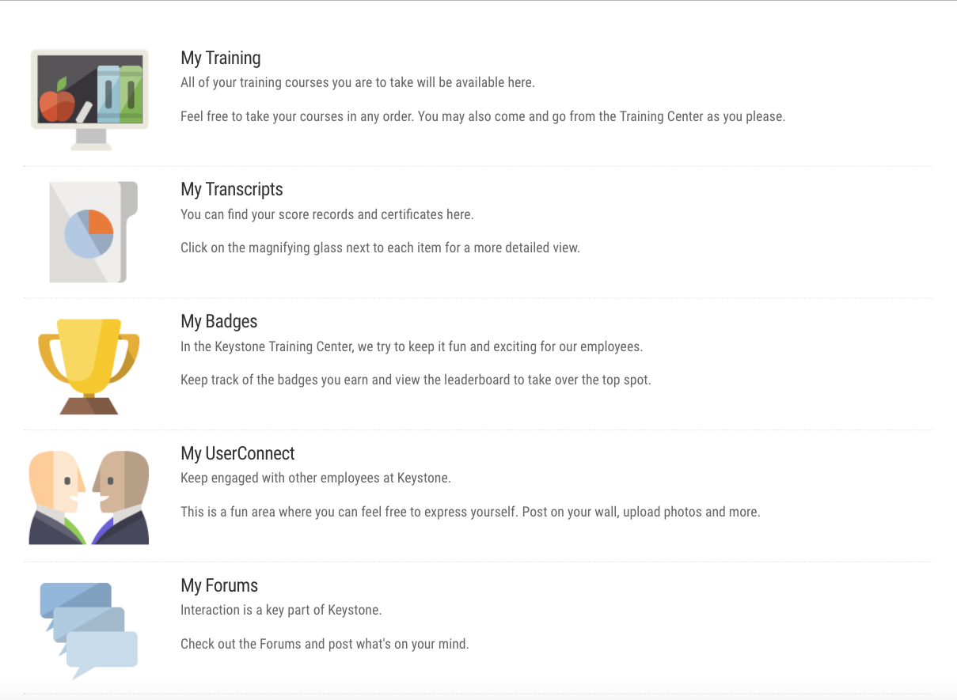Click 'You can find your score records' text
The height and width of the screenshot is (700, 957).
coord(327,214)
